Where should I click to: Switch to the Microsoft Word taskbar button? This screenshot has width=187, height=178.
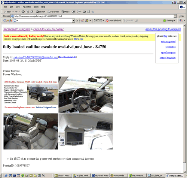click(x=100, y=175)
